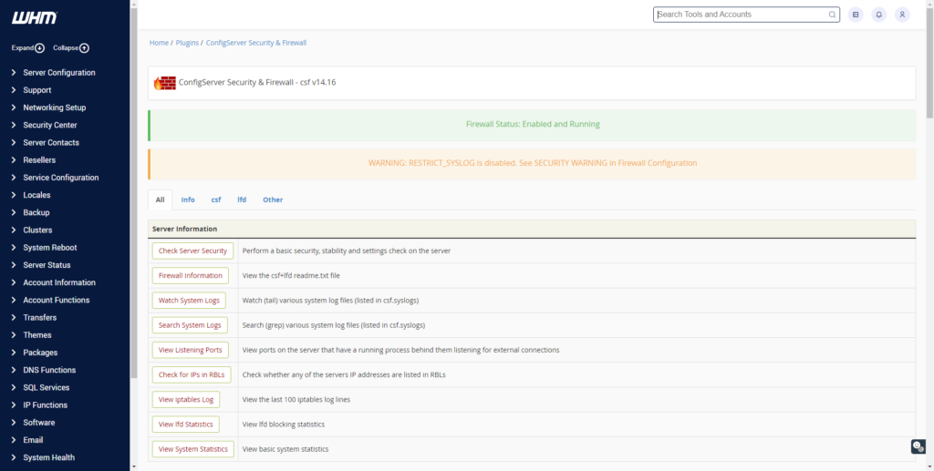This screenshot has width=934, height=471.
Task: Click Search System Logs button
Action: (x=190, y=325)
